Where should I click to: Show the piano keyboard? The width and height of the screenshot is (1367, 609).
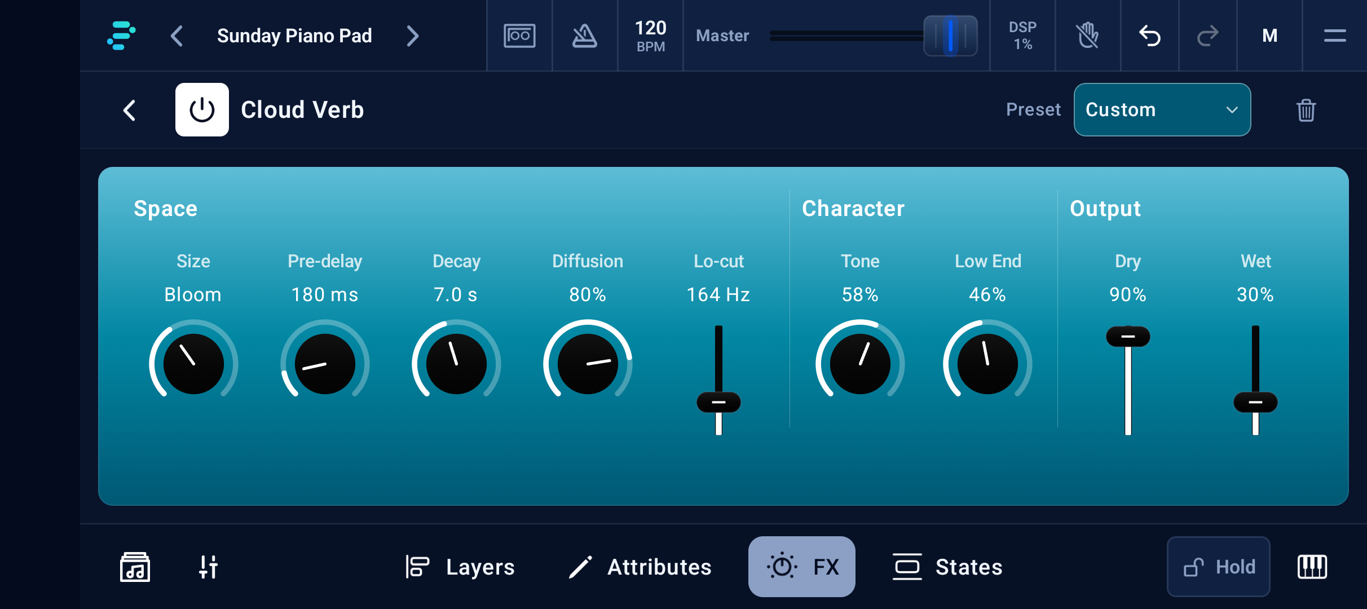[1312, 567]
